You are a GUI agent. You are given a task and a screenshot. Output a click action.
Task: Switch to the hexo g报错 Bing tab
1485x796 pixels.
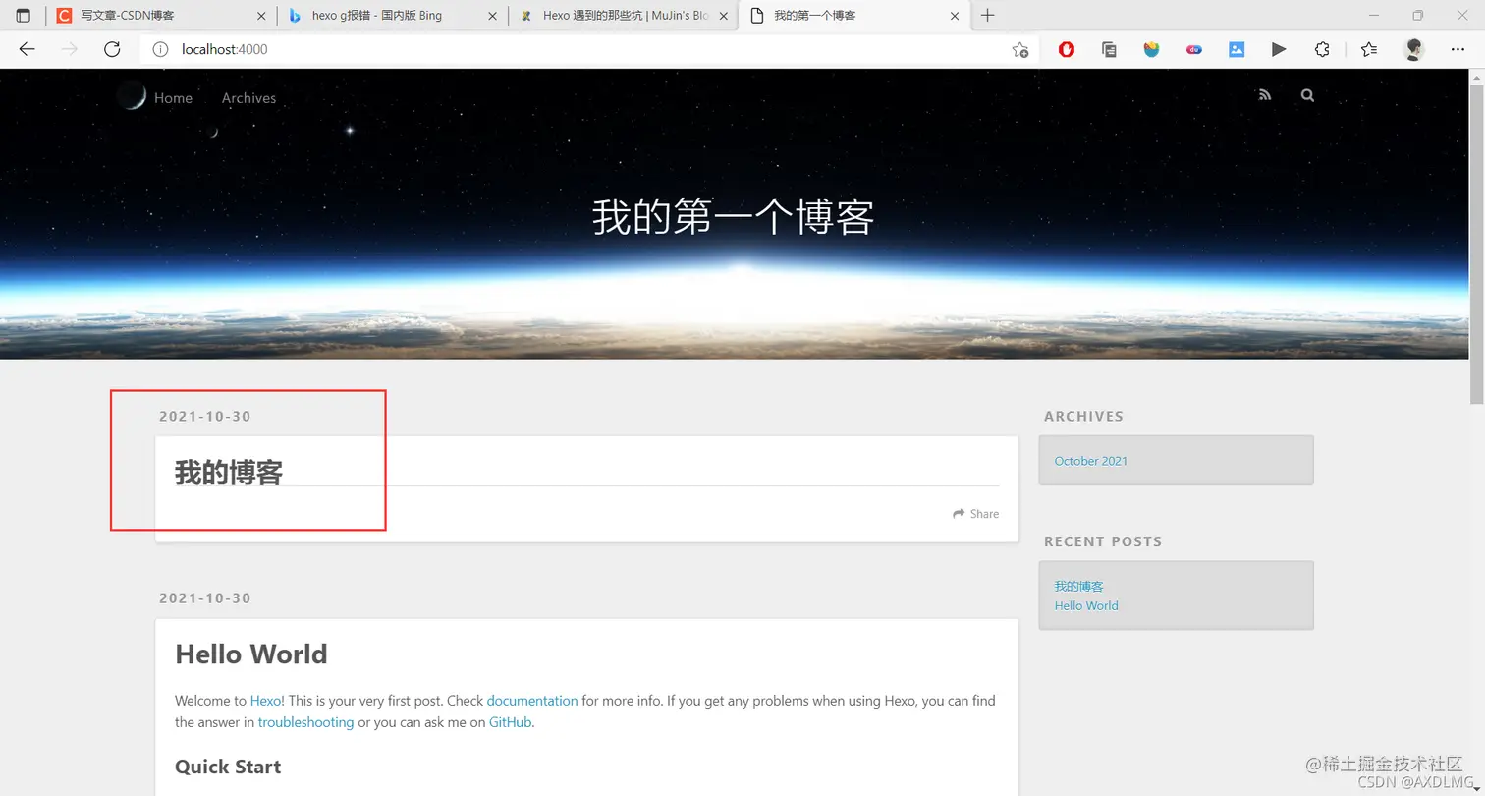[393, 16]
